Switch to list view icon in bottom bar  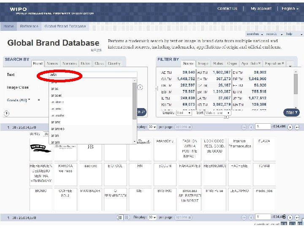(120, 217)
